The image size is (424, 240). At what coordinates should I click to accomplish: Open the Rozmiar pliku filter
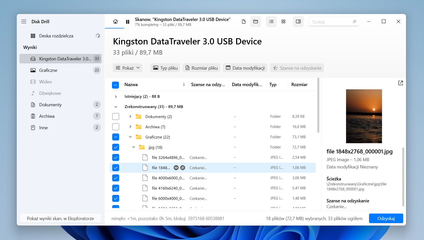[201, 68]
